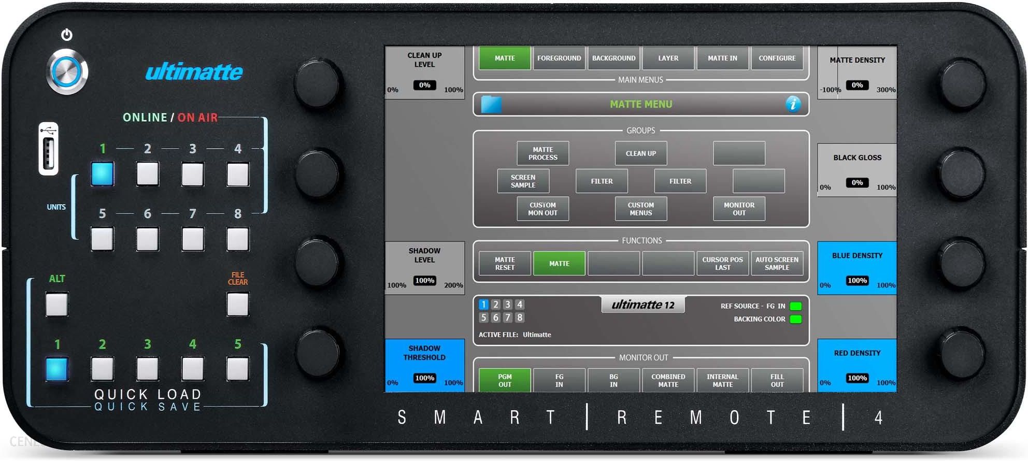This screenshot has height=461, width=1028.
Task: Open the FOREGROUND main menu tab
Action: pos(559,58)
